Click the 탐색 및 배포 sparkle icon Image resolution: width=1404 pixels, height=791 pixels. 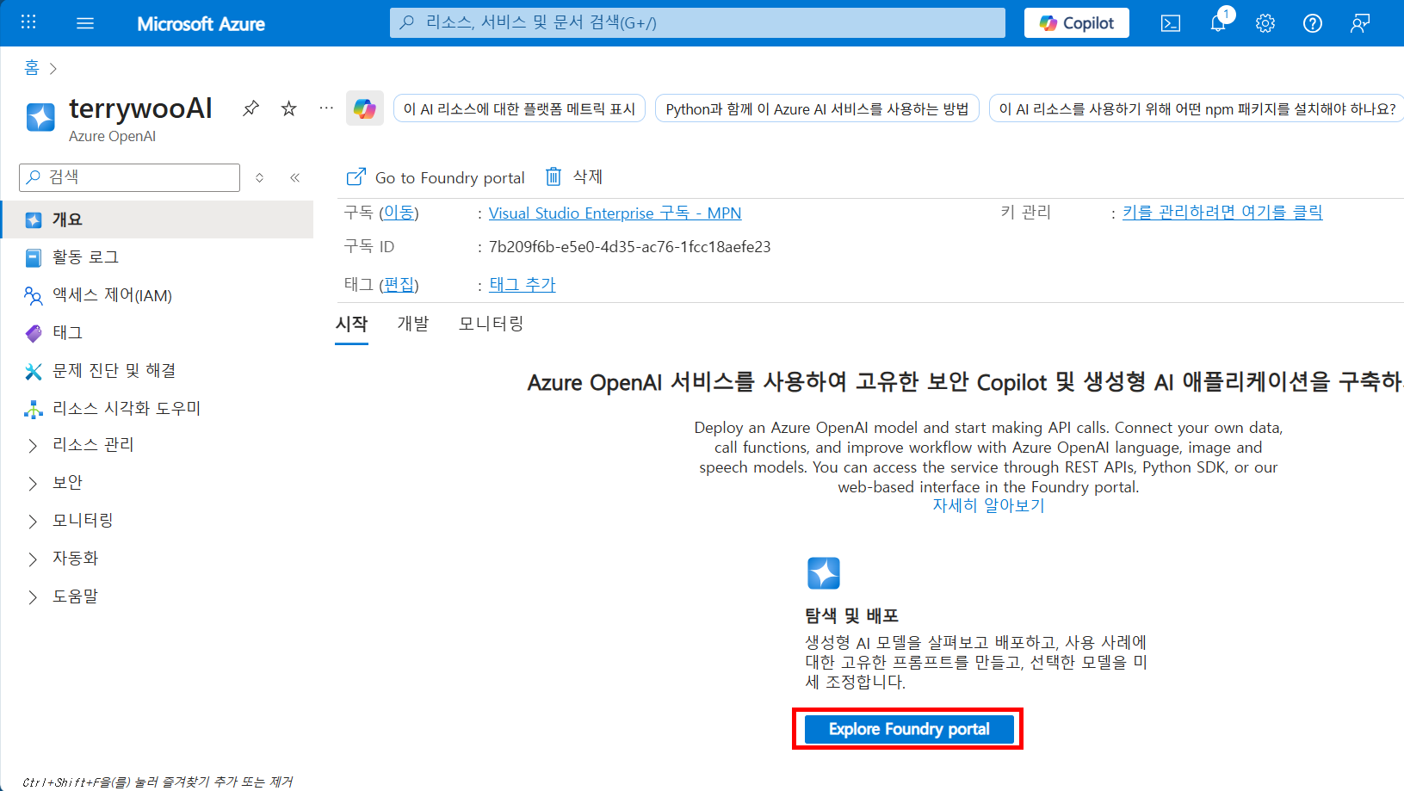[824, 573]
